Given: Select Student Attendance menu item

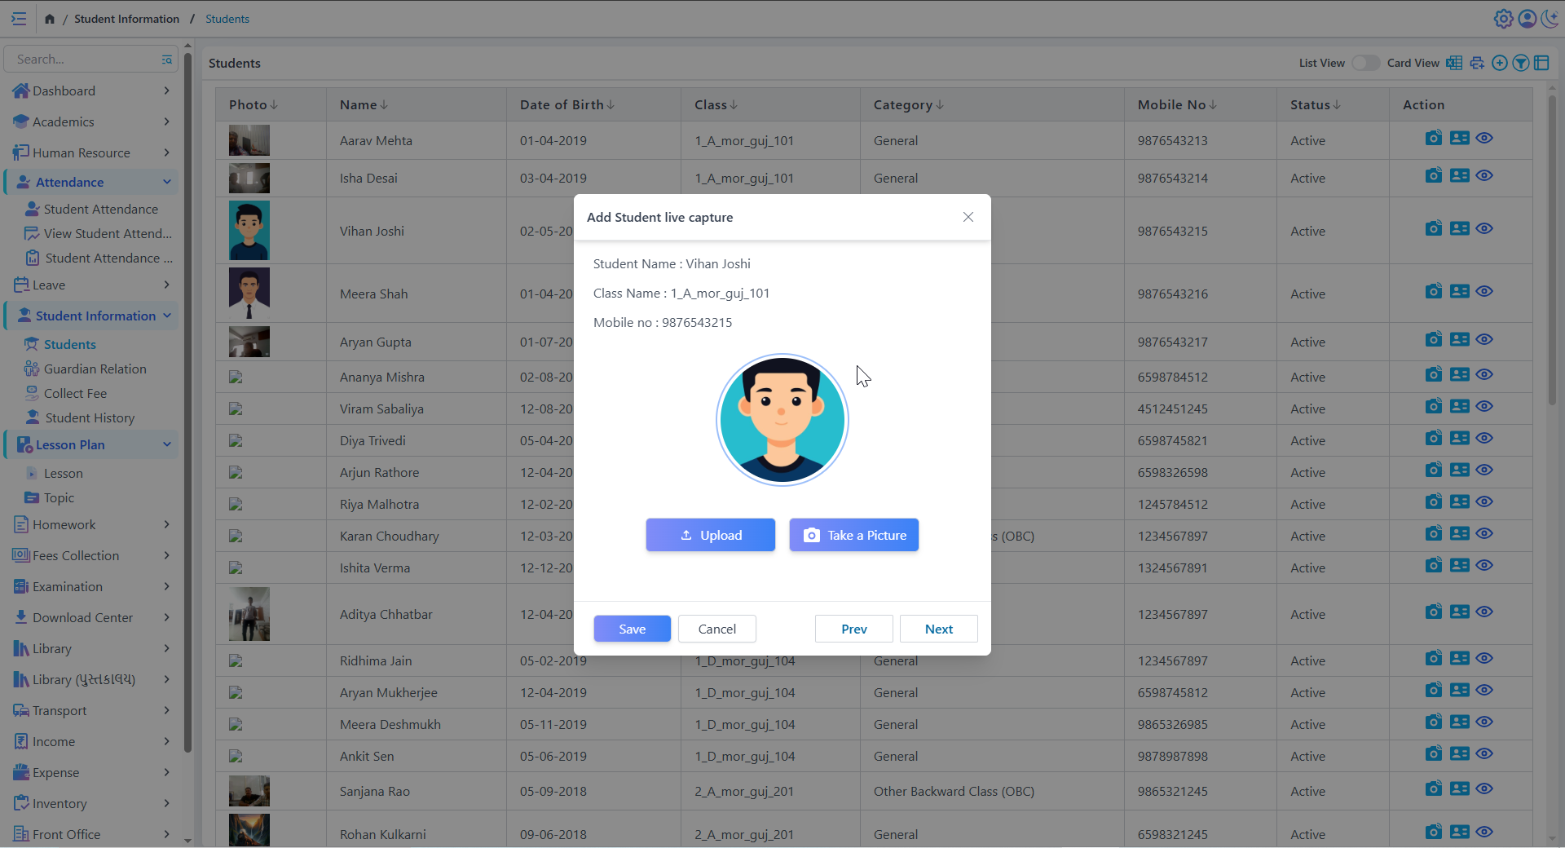Looking at the screenshot, I should coord(100,209).
